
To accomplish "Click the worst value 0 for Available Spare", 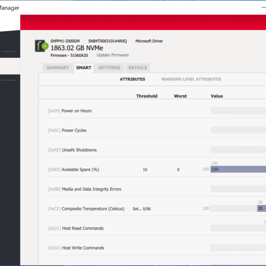I will [178, 170].
